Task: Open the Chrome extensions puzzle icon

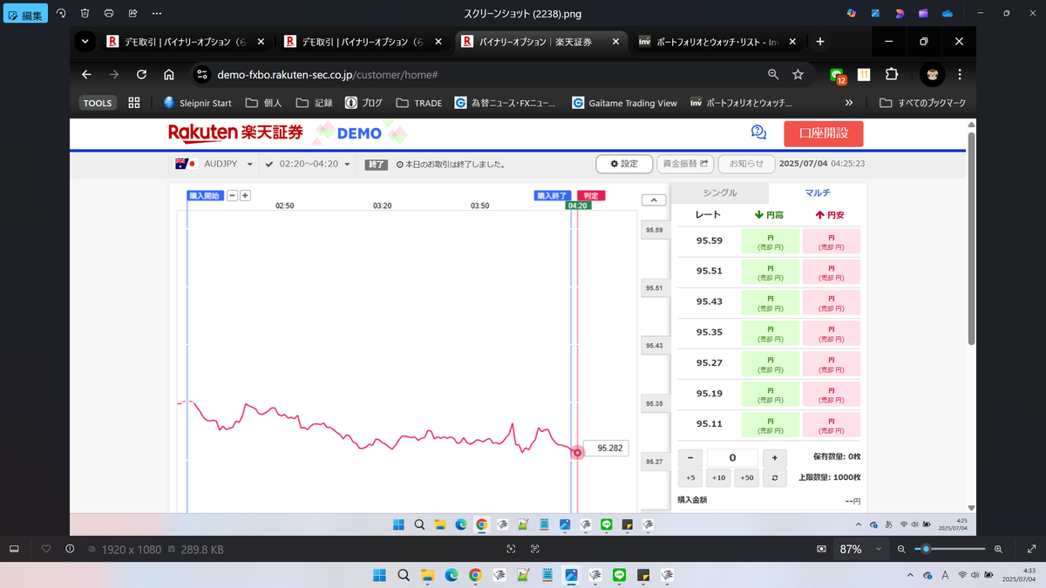Action: (x=892, y=75)
